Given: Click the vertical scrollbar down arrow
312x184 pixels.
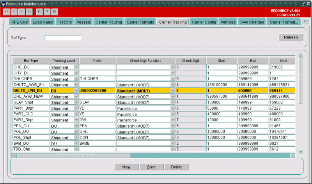Looking at the screenshot, I should [300, 152].
